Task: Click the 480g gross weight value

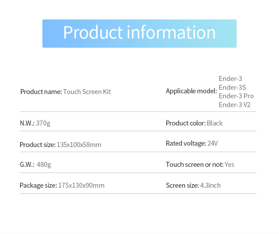Action: point(44,165)
